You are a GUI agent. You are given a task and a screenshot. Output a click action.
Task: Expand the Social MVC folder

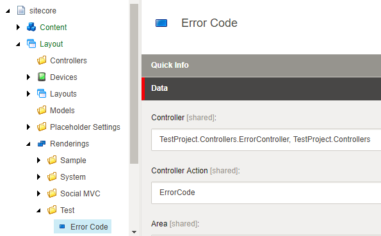38,194
